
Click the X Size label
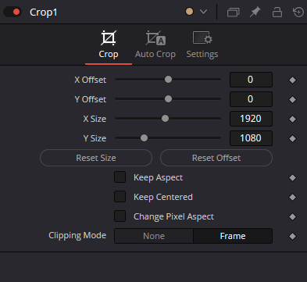pos(95,119)
